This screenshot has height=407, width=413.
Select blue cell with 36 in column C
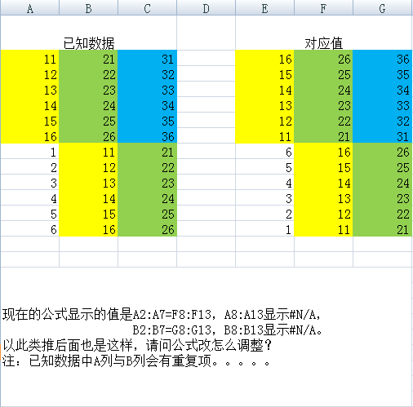(x=147, y=136)
